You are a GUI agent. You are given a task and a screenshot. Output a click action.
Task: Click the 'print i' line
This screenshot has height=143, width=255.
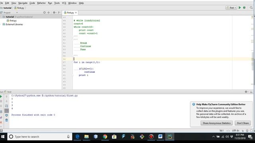(83, 75)
